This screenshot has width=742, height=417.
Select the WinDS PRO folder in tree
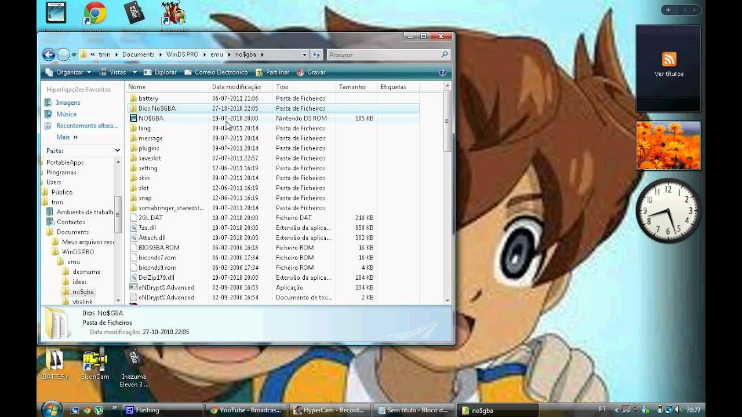[x=78, y=252]
